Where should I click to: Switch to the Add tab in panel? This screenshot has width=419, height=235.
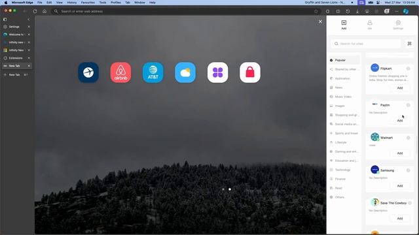click(344, 25)
